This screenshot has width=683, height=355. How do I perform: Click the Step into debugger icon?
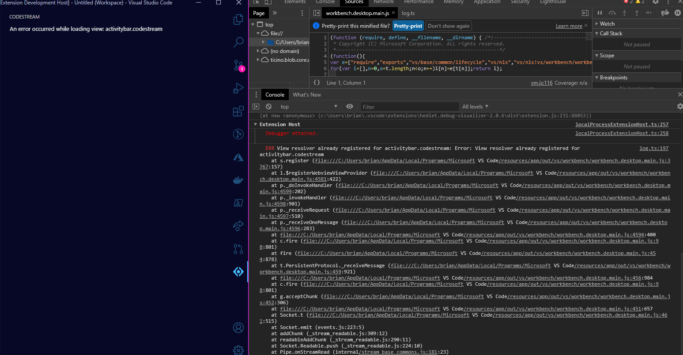[x=624, y=13]
